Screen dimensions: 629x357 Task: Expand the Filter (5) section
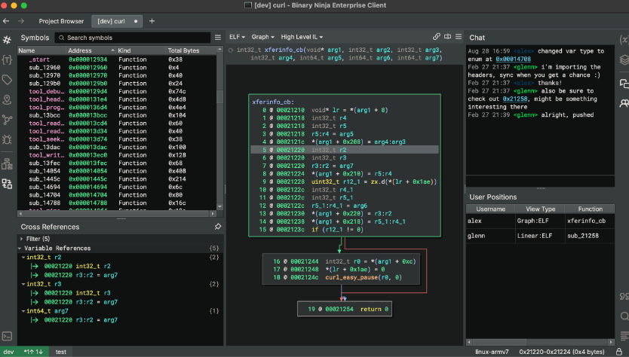[x=20, y=239]
